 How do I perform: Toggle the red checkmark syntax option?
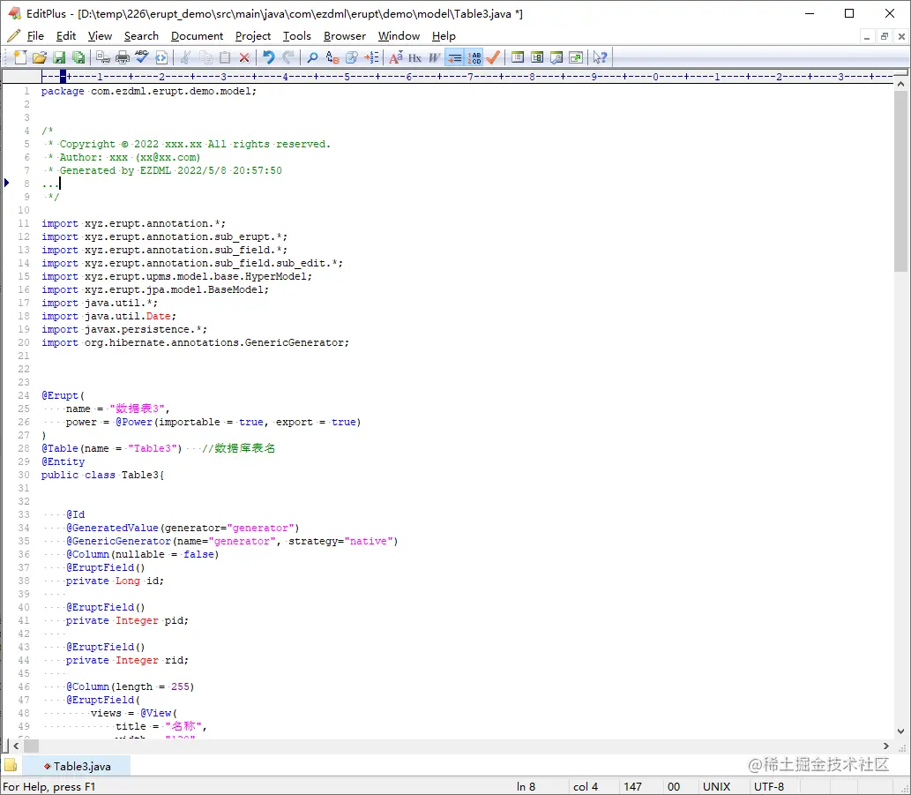(x=493, y=57)
